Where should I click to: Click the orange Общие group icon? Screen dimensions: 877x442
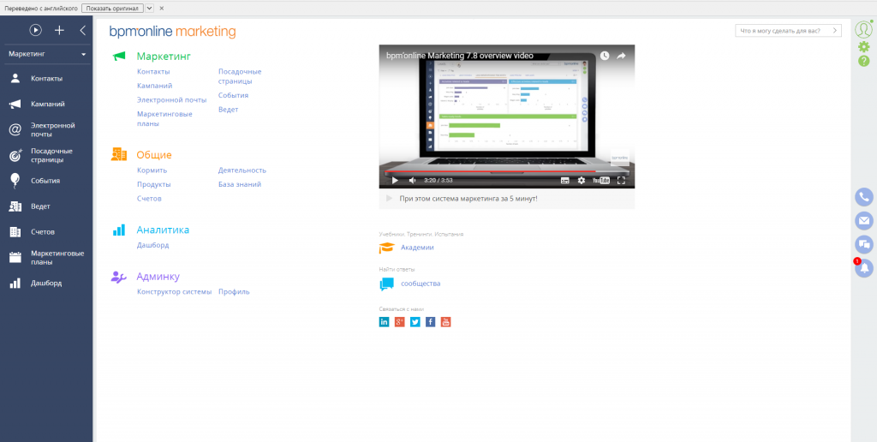click(x=118, y=154)
